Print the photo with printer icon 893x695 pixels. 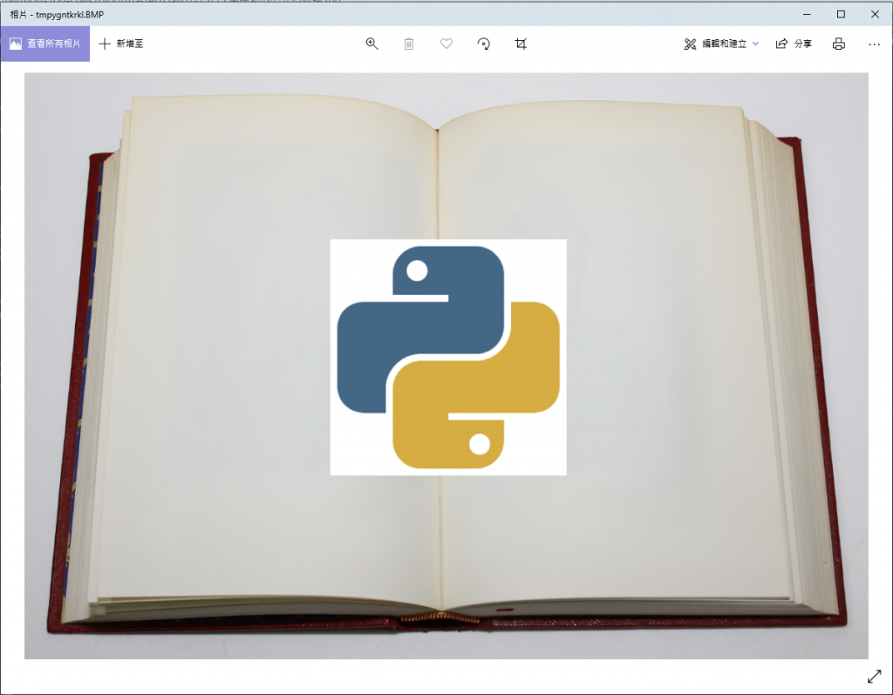pos(838,44)
